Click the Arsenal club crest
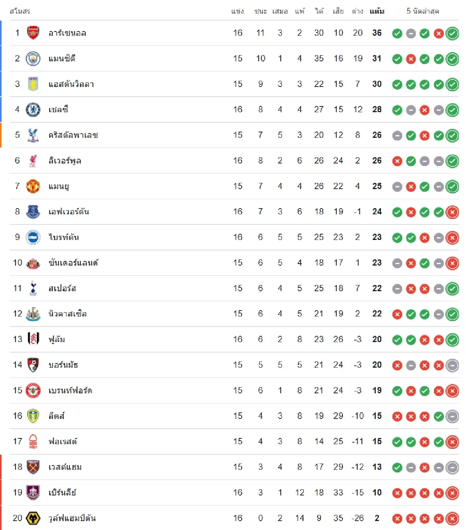466x530 pixels. coord(33,33)
